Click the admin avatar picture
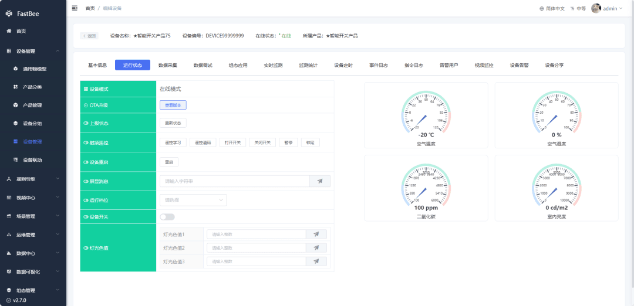This screenshot has height=306, width=634. pos(596,8)
